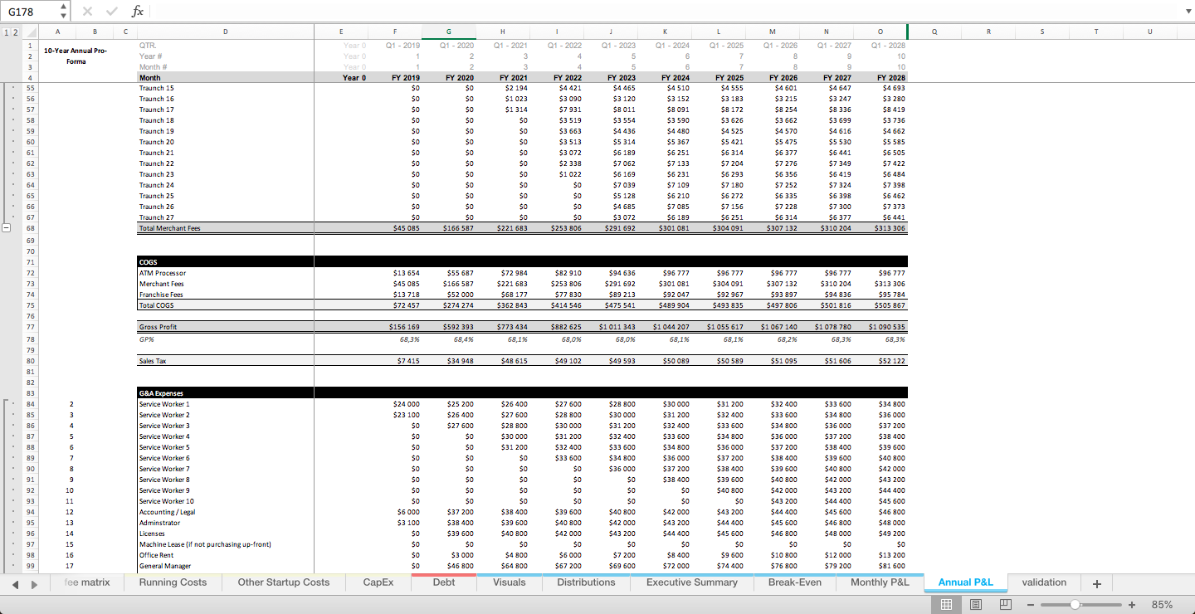Open the Visuals sheet tab
The image size is (1195, 614).
[x=509, y=582]
